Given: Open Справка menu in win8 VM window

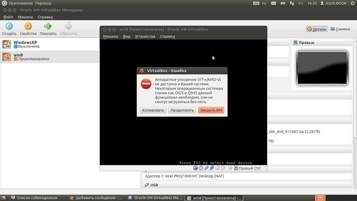Looking at the screenshot, I should [167, 37].
